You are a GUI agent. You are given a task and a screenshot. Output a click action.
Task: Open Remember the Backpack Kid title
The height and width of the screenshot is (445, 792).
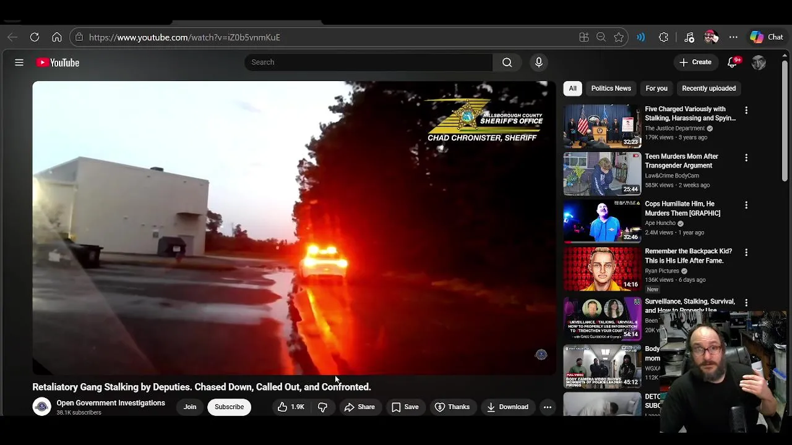point(688,256)
